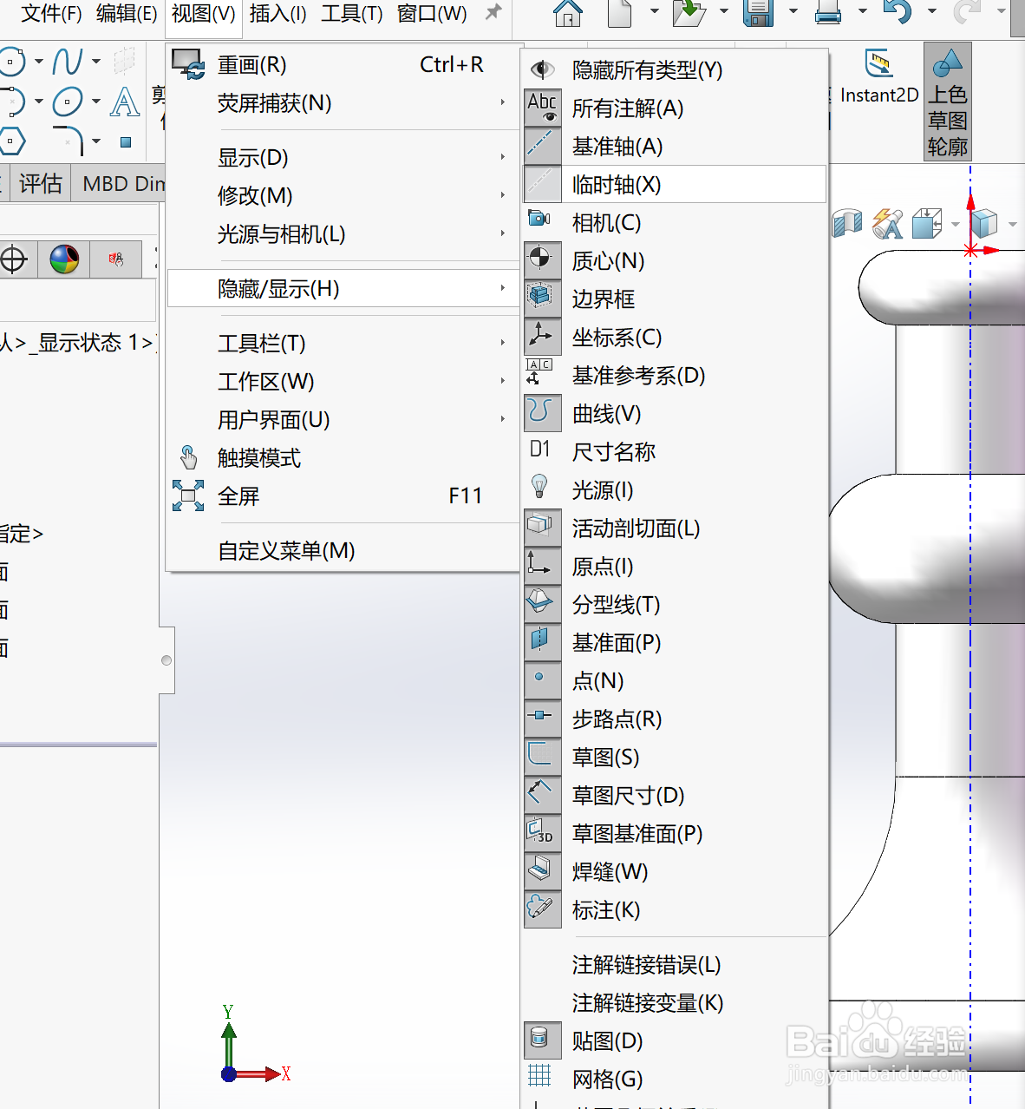The width and height of the screenshot is (1025, 1109).
Task: Select the Spline sketch tool
Action: pos(67,61)
